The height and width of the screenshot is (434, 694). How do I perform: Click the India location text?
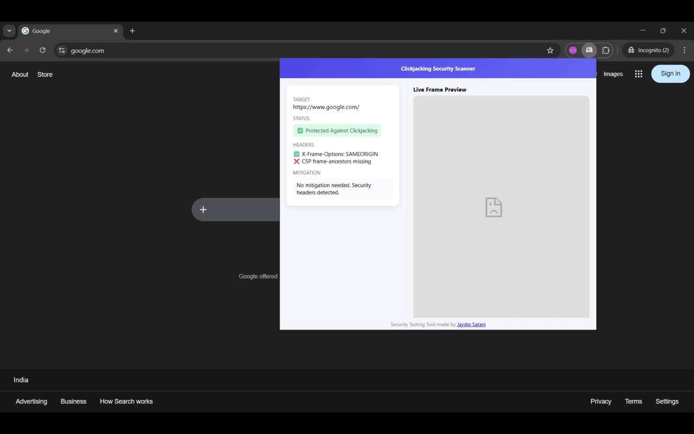pos(21,380)
